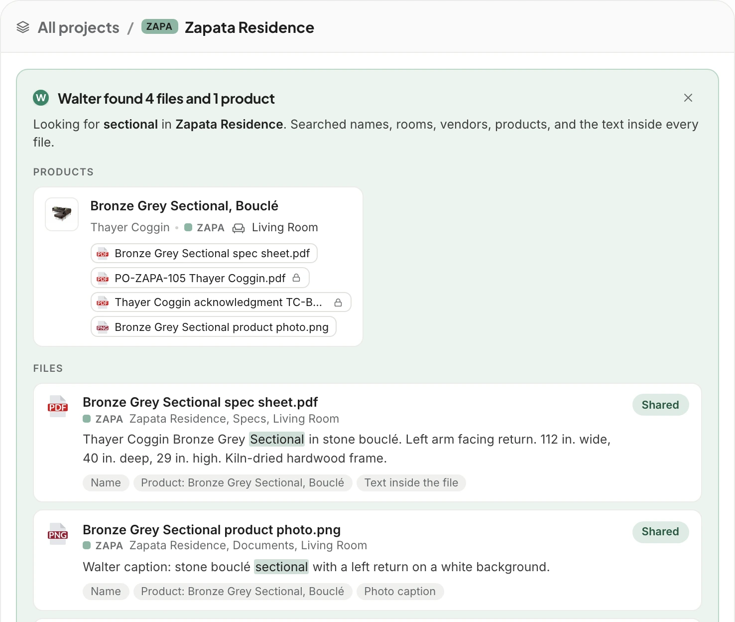735x622 pixels.
Task: Open the Thayer Coggin acknowledgment file chip
Action: click(221, 302)
